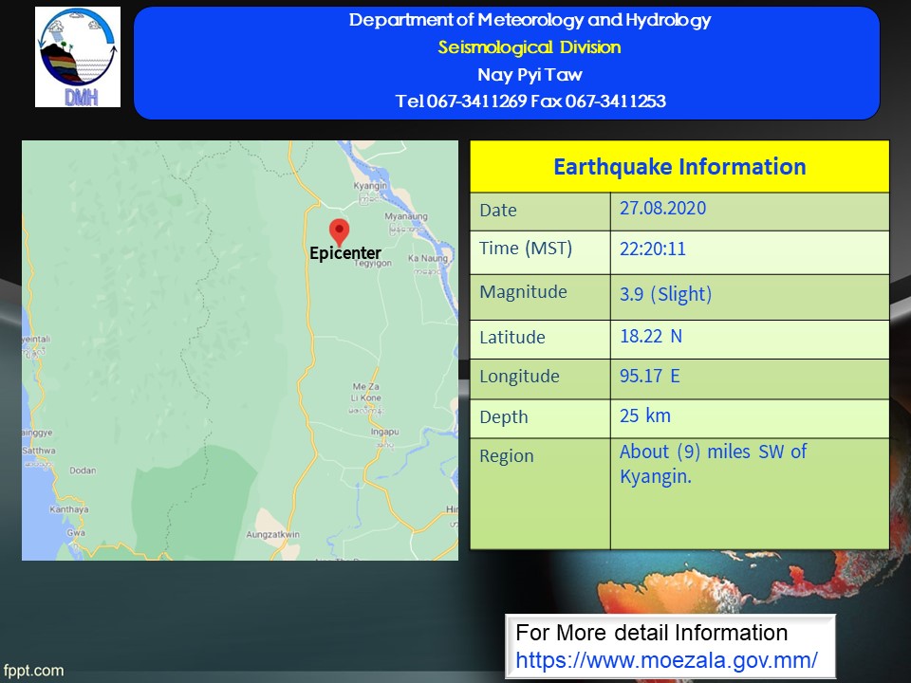Click the DMH logo
Image resolution: width=911 pixels, height=683 pixels.
pyautogui.click(x=78, y=57)
